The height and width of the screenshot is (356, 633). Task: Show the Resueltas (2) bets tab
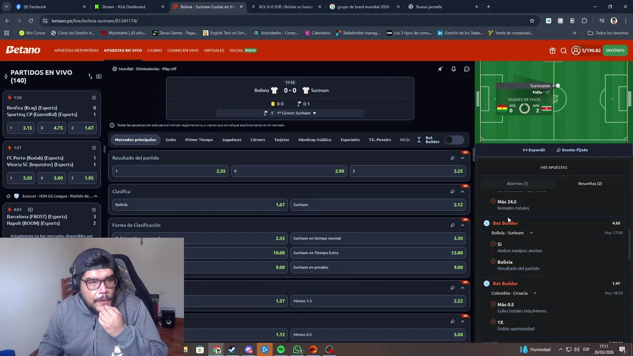point(589,183)
